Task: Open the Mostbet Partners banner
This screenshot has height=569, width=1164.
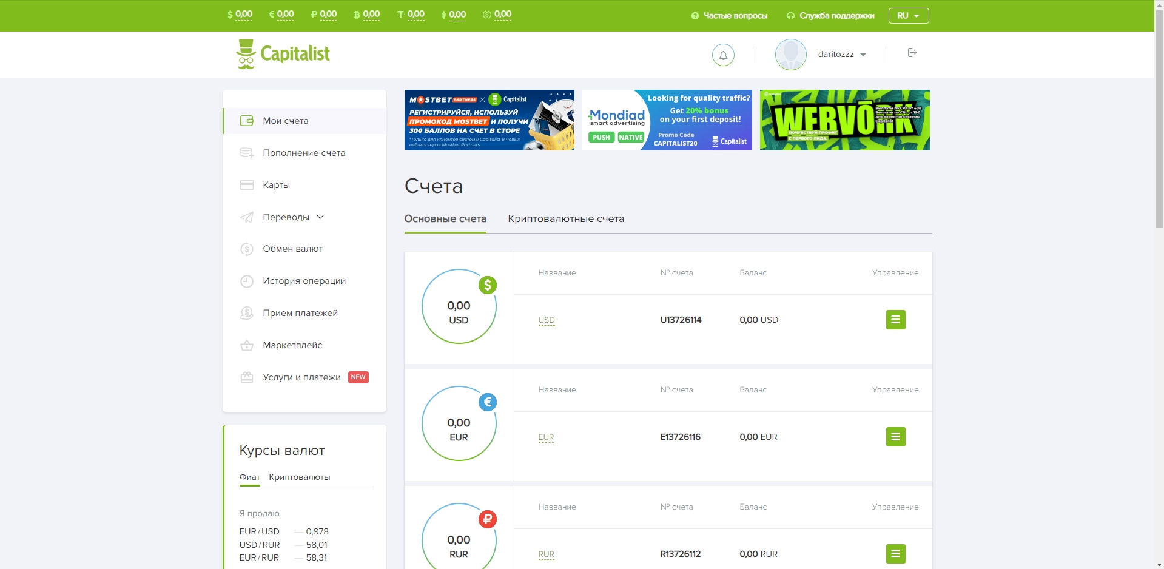Action: point(489,120)
